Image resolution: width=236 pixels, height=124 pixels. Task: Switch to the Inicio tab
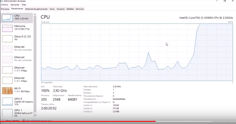[x=52, y=9]
